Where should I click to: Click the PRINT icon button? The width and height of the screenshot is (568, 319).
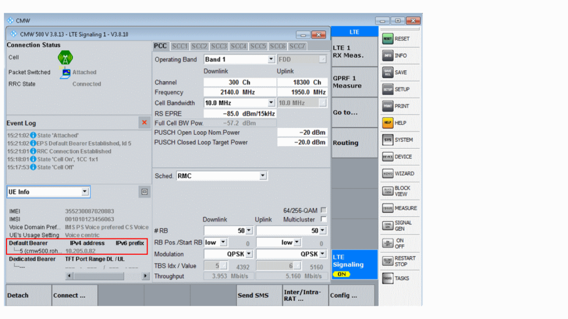pyautogui.click(x=387, y=106)
